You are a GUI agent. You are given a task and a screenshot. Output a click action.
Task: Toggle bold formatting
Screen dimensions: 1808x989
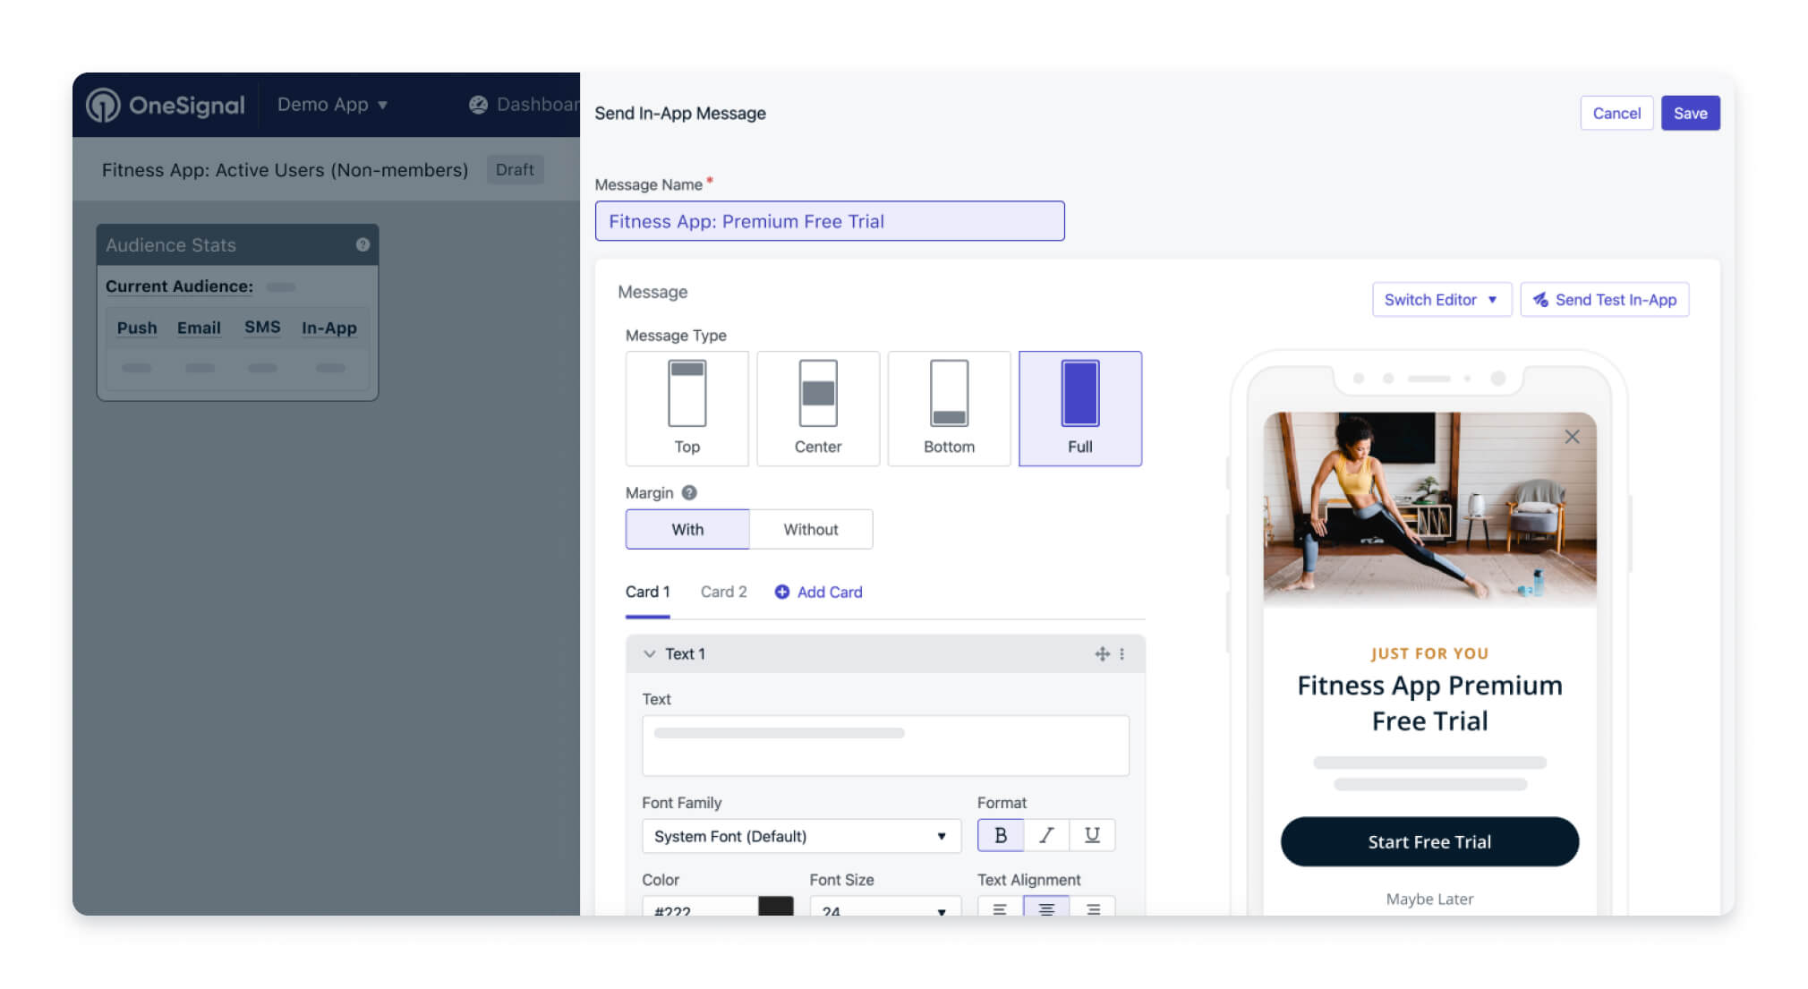coord(1001,835)
